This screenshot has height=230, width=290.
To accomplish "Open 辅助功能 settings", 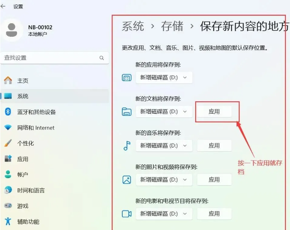I will pos(55,221).
